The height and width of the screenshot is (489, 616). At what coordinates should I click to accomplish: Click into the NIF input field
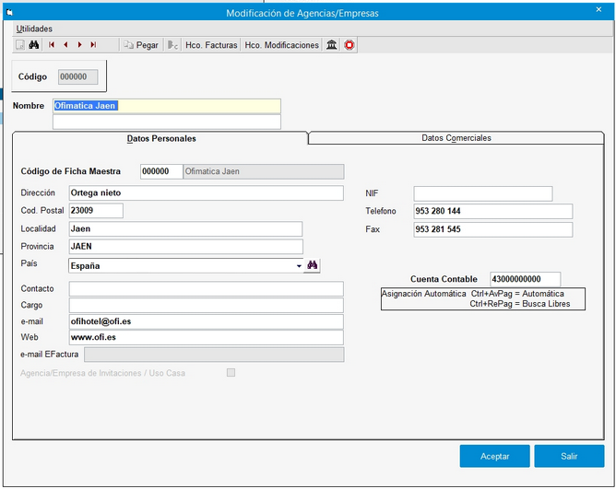(x=482, y=193)
